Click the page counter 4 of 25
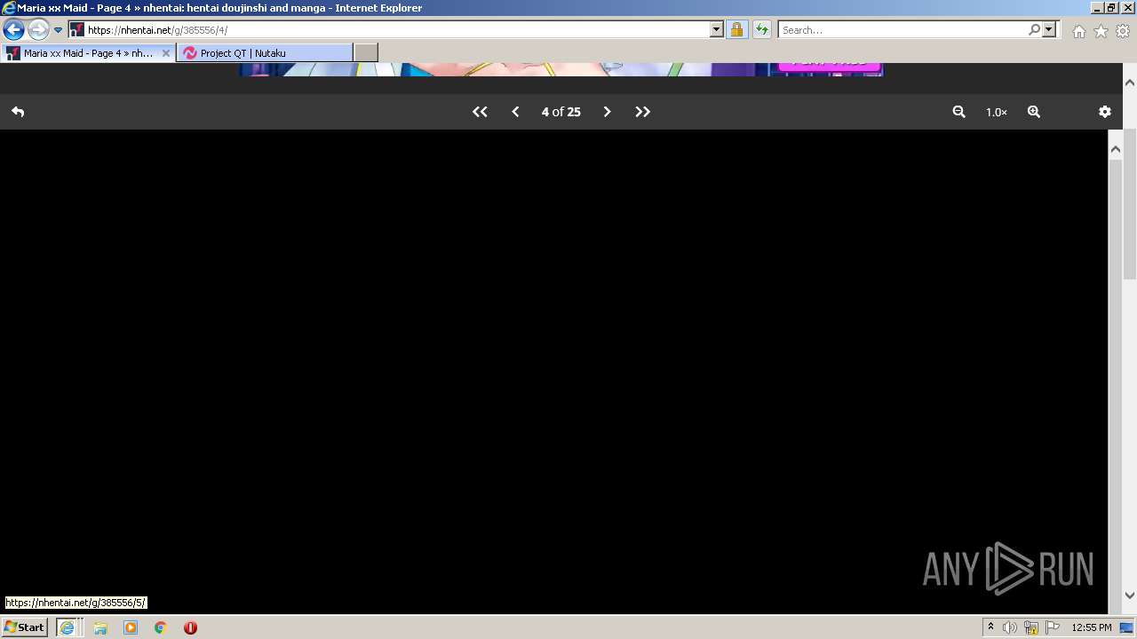Viewport: 1137px width, 639px height. click(561, 112)
